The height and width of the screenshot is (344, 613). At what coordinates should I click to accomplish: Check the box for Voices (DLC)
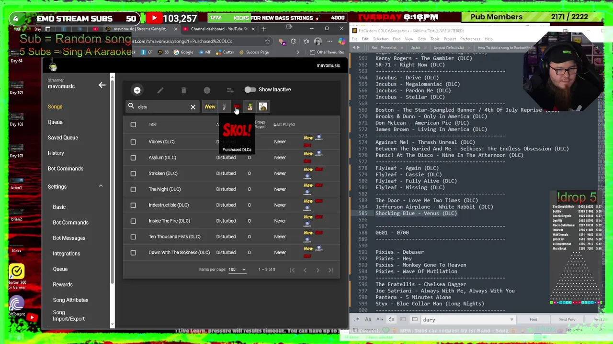(133, 142)
